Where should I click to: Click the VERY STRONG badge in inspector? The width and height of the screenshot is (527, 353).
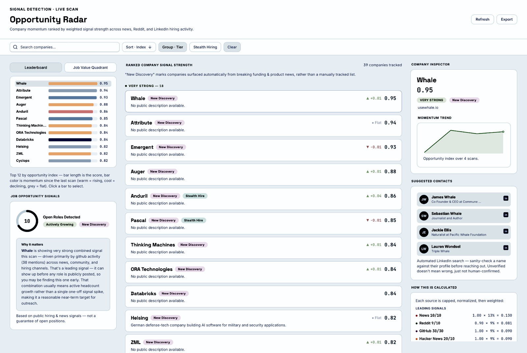[x=431, y=100]
